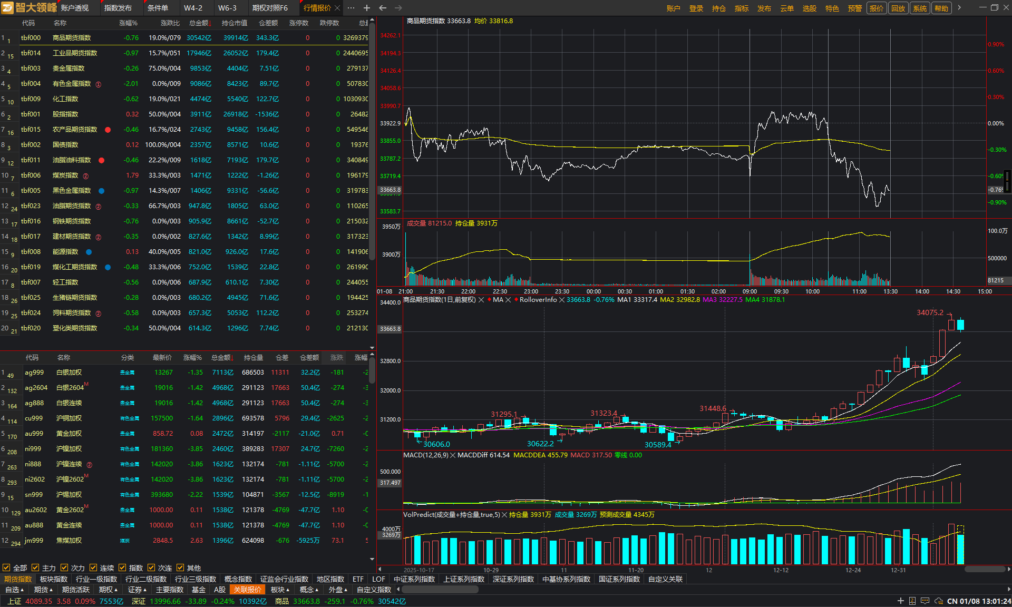
Task: Disable the 其他 checkbox filter
Action: [180, 567]
